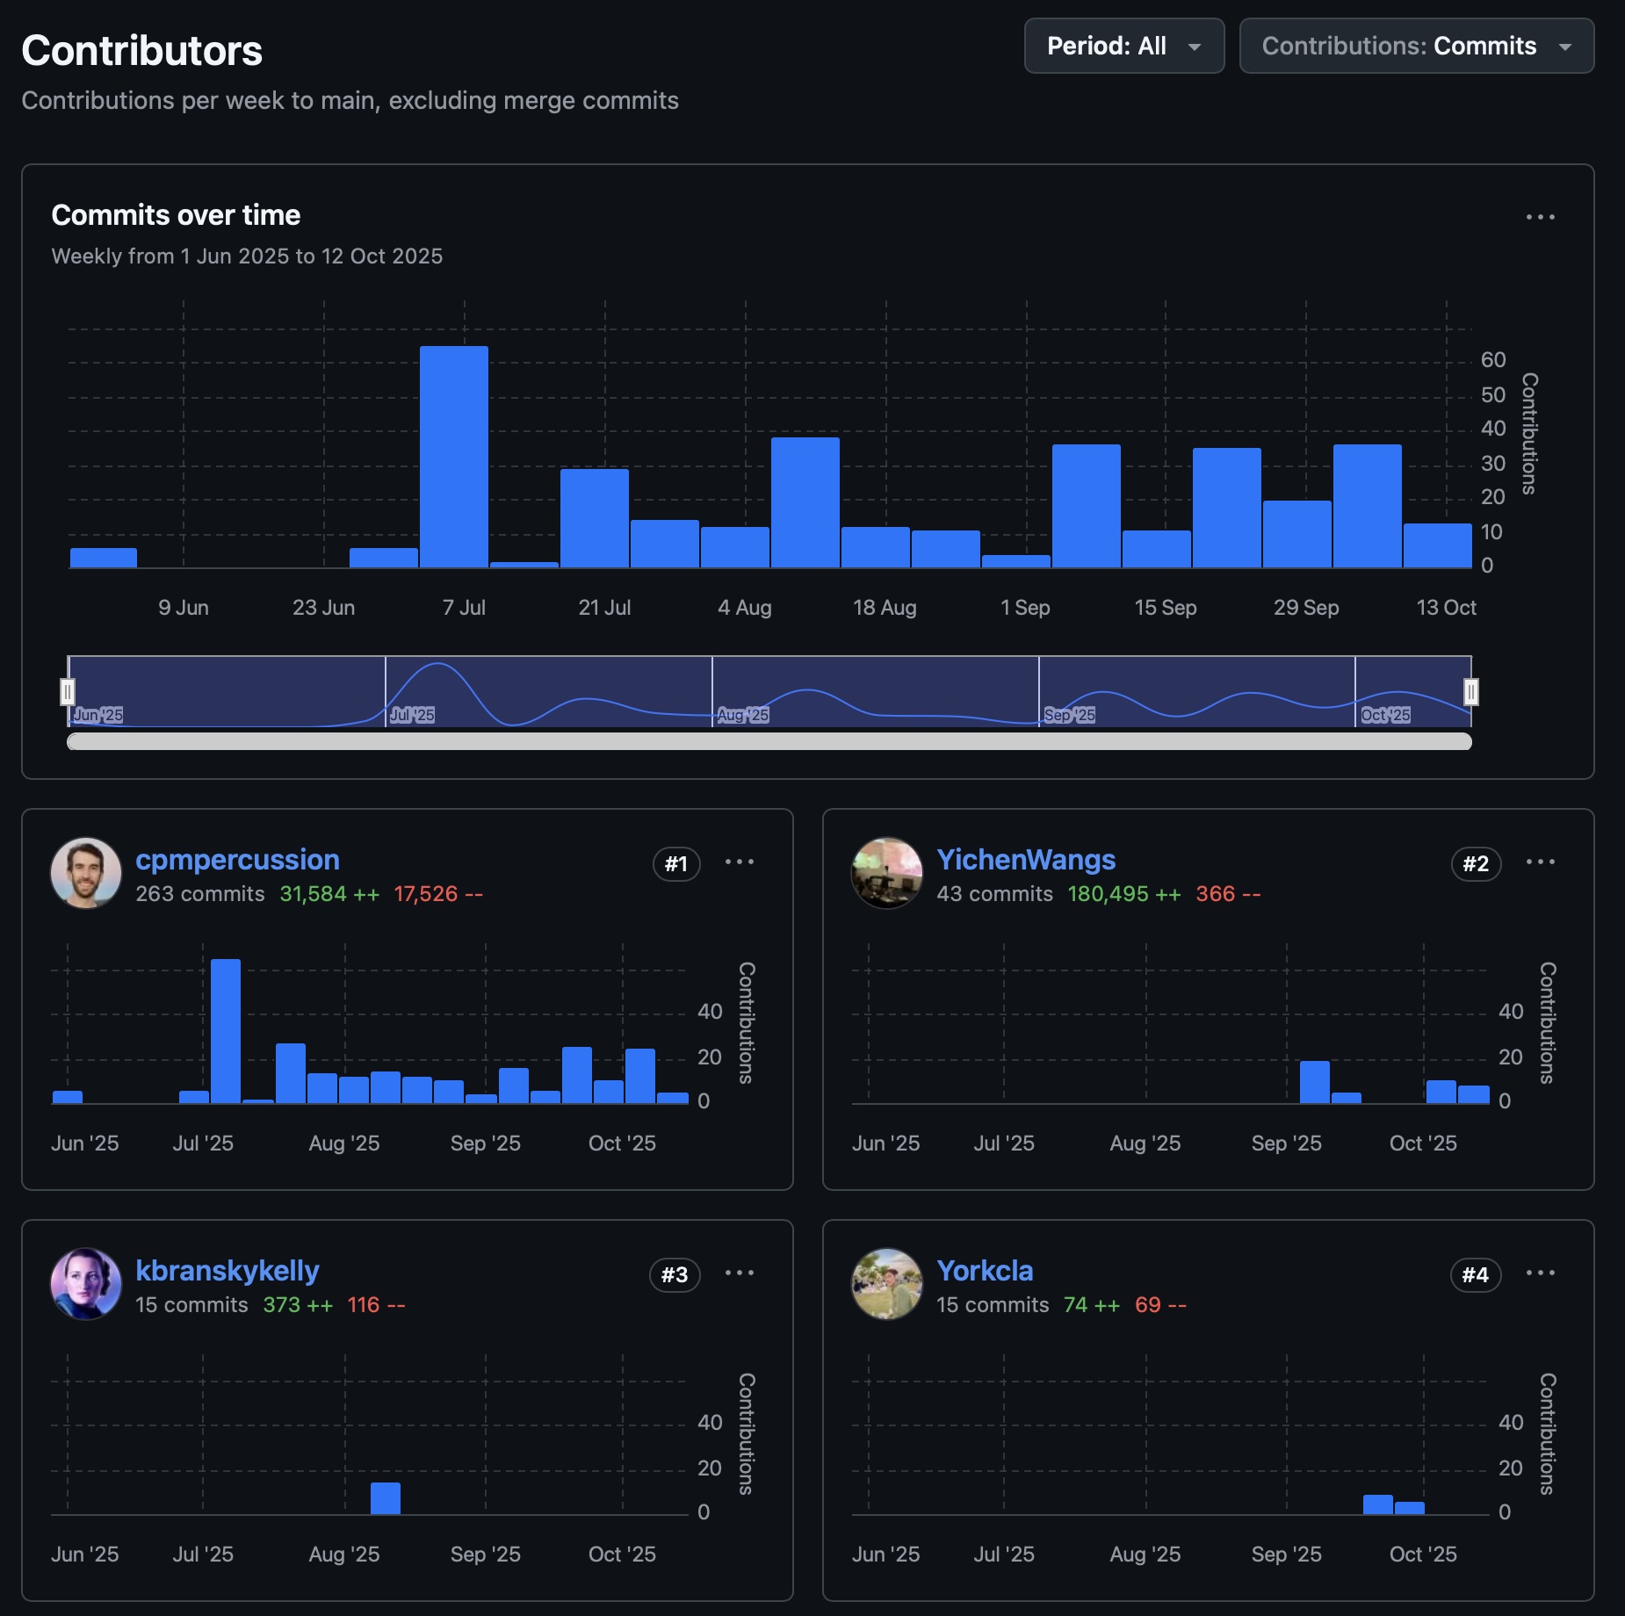Open YichenWangs' contributor profile link
Screen dimensions: 1625x1616
click(1024, 859)
